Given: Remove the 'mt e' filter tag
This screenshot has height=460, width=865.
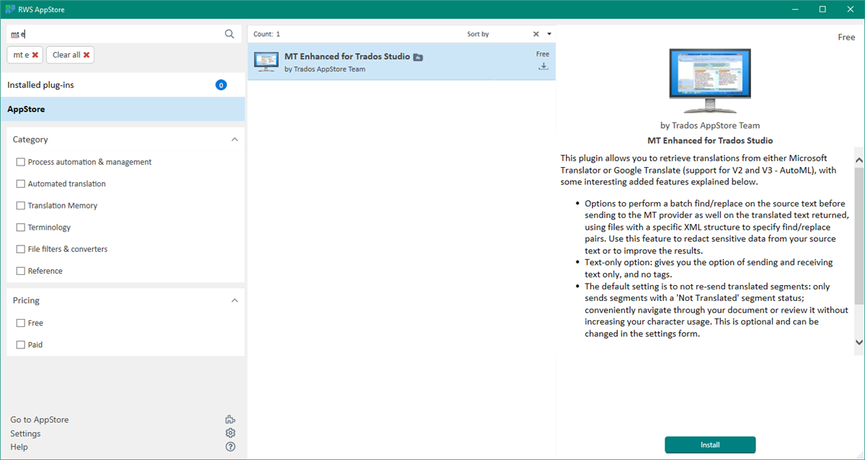Looking at the screenshot, I should (35, 55).
